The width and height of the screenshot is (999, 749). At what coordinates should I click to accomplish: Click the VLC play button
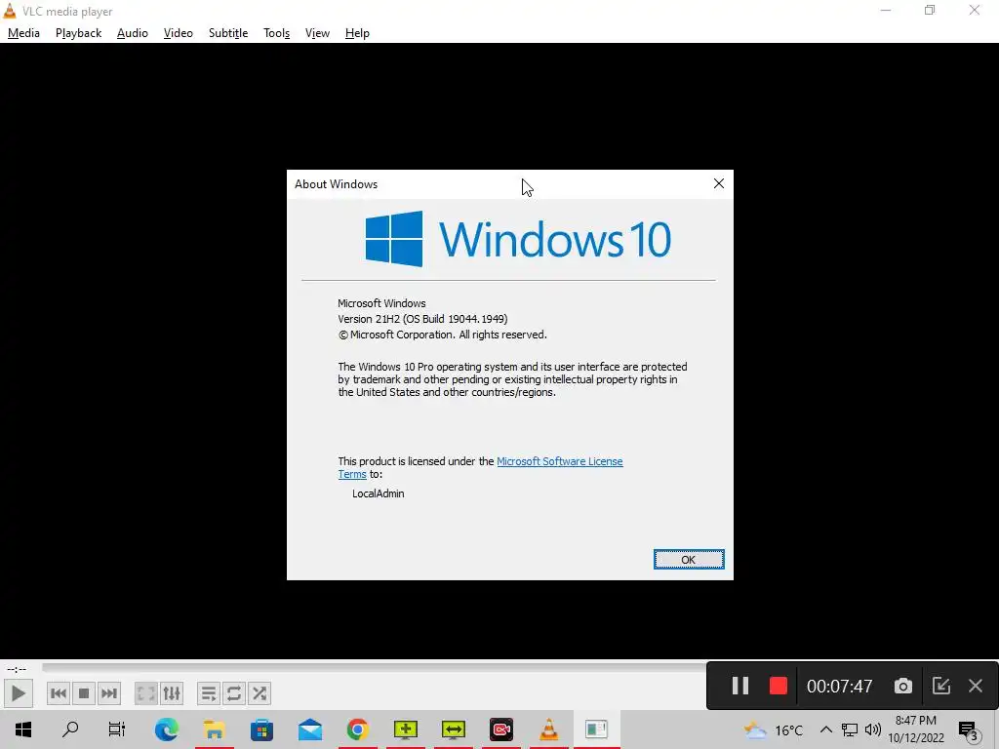[x=18, y=693]
